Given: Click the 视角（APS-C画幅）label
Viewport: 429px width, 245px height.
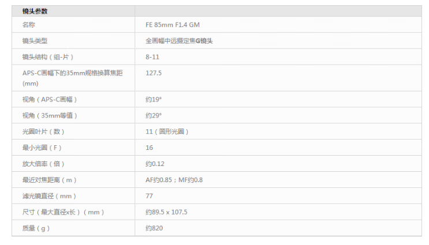Looking at the screenshot, I should (x=49, y=99).
